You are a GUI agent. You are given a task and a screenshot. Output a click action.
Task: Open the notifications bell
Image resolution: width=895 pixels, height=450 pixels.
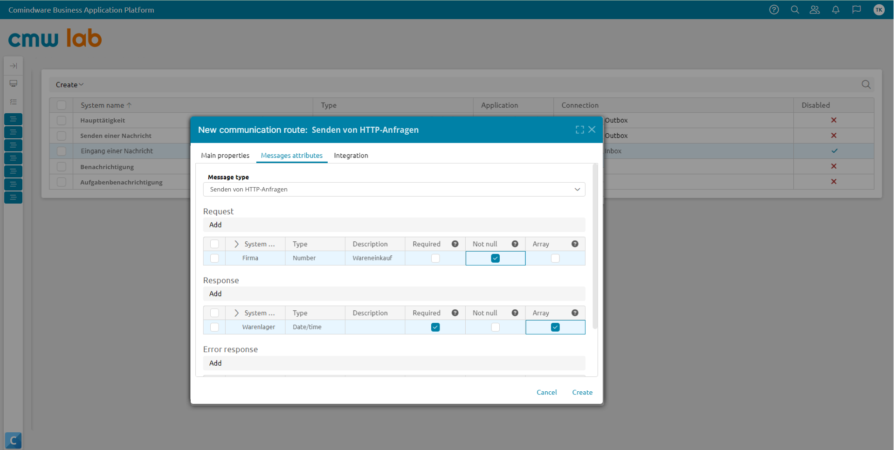[x=836, y=10]
